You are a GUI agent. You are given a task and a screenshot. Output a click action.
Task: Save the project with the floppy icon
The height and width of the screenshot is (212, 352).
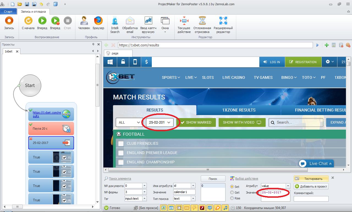(x=27, y=4)
